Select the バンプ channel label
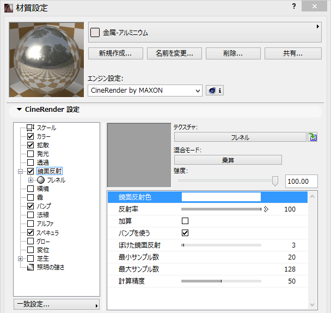Image resolution: width=331 pixels, height=313 pixels. pyautogui.click(x=44, y=206)
